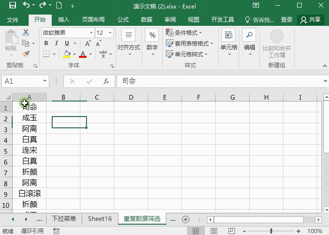The width and height of the screenshot is (329, 235).
Task: Toggle italic formatting
Action: (x=56, y=43)
